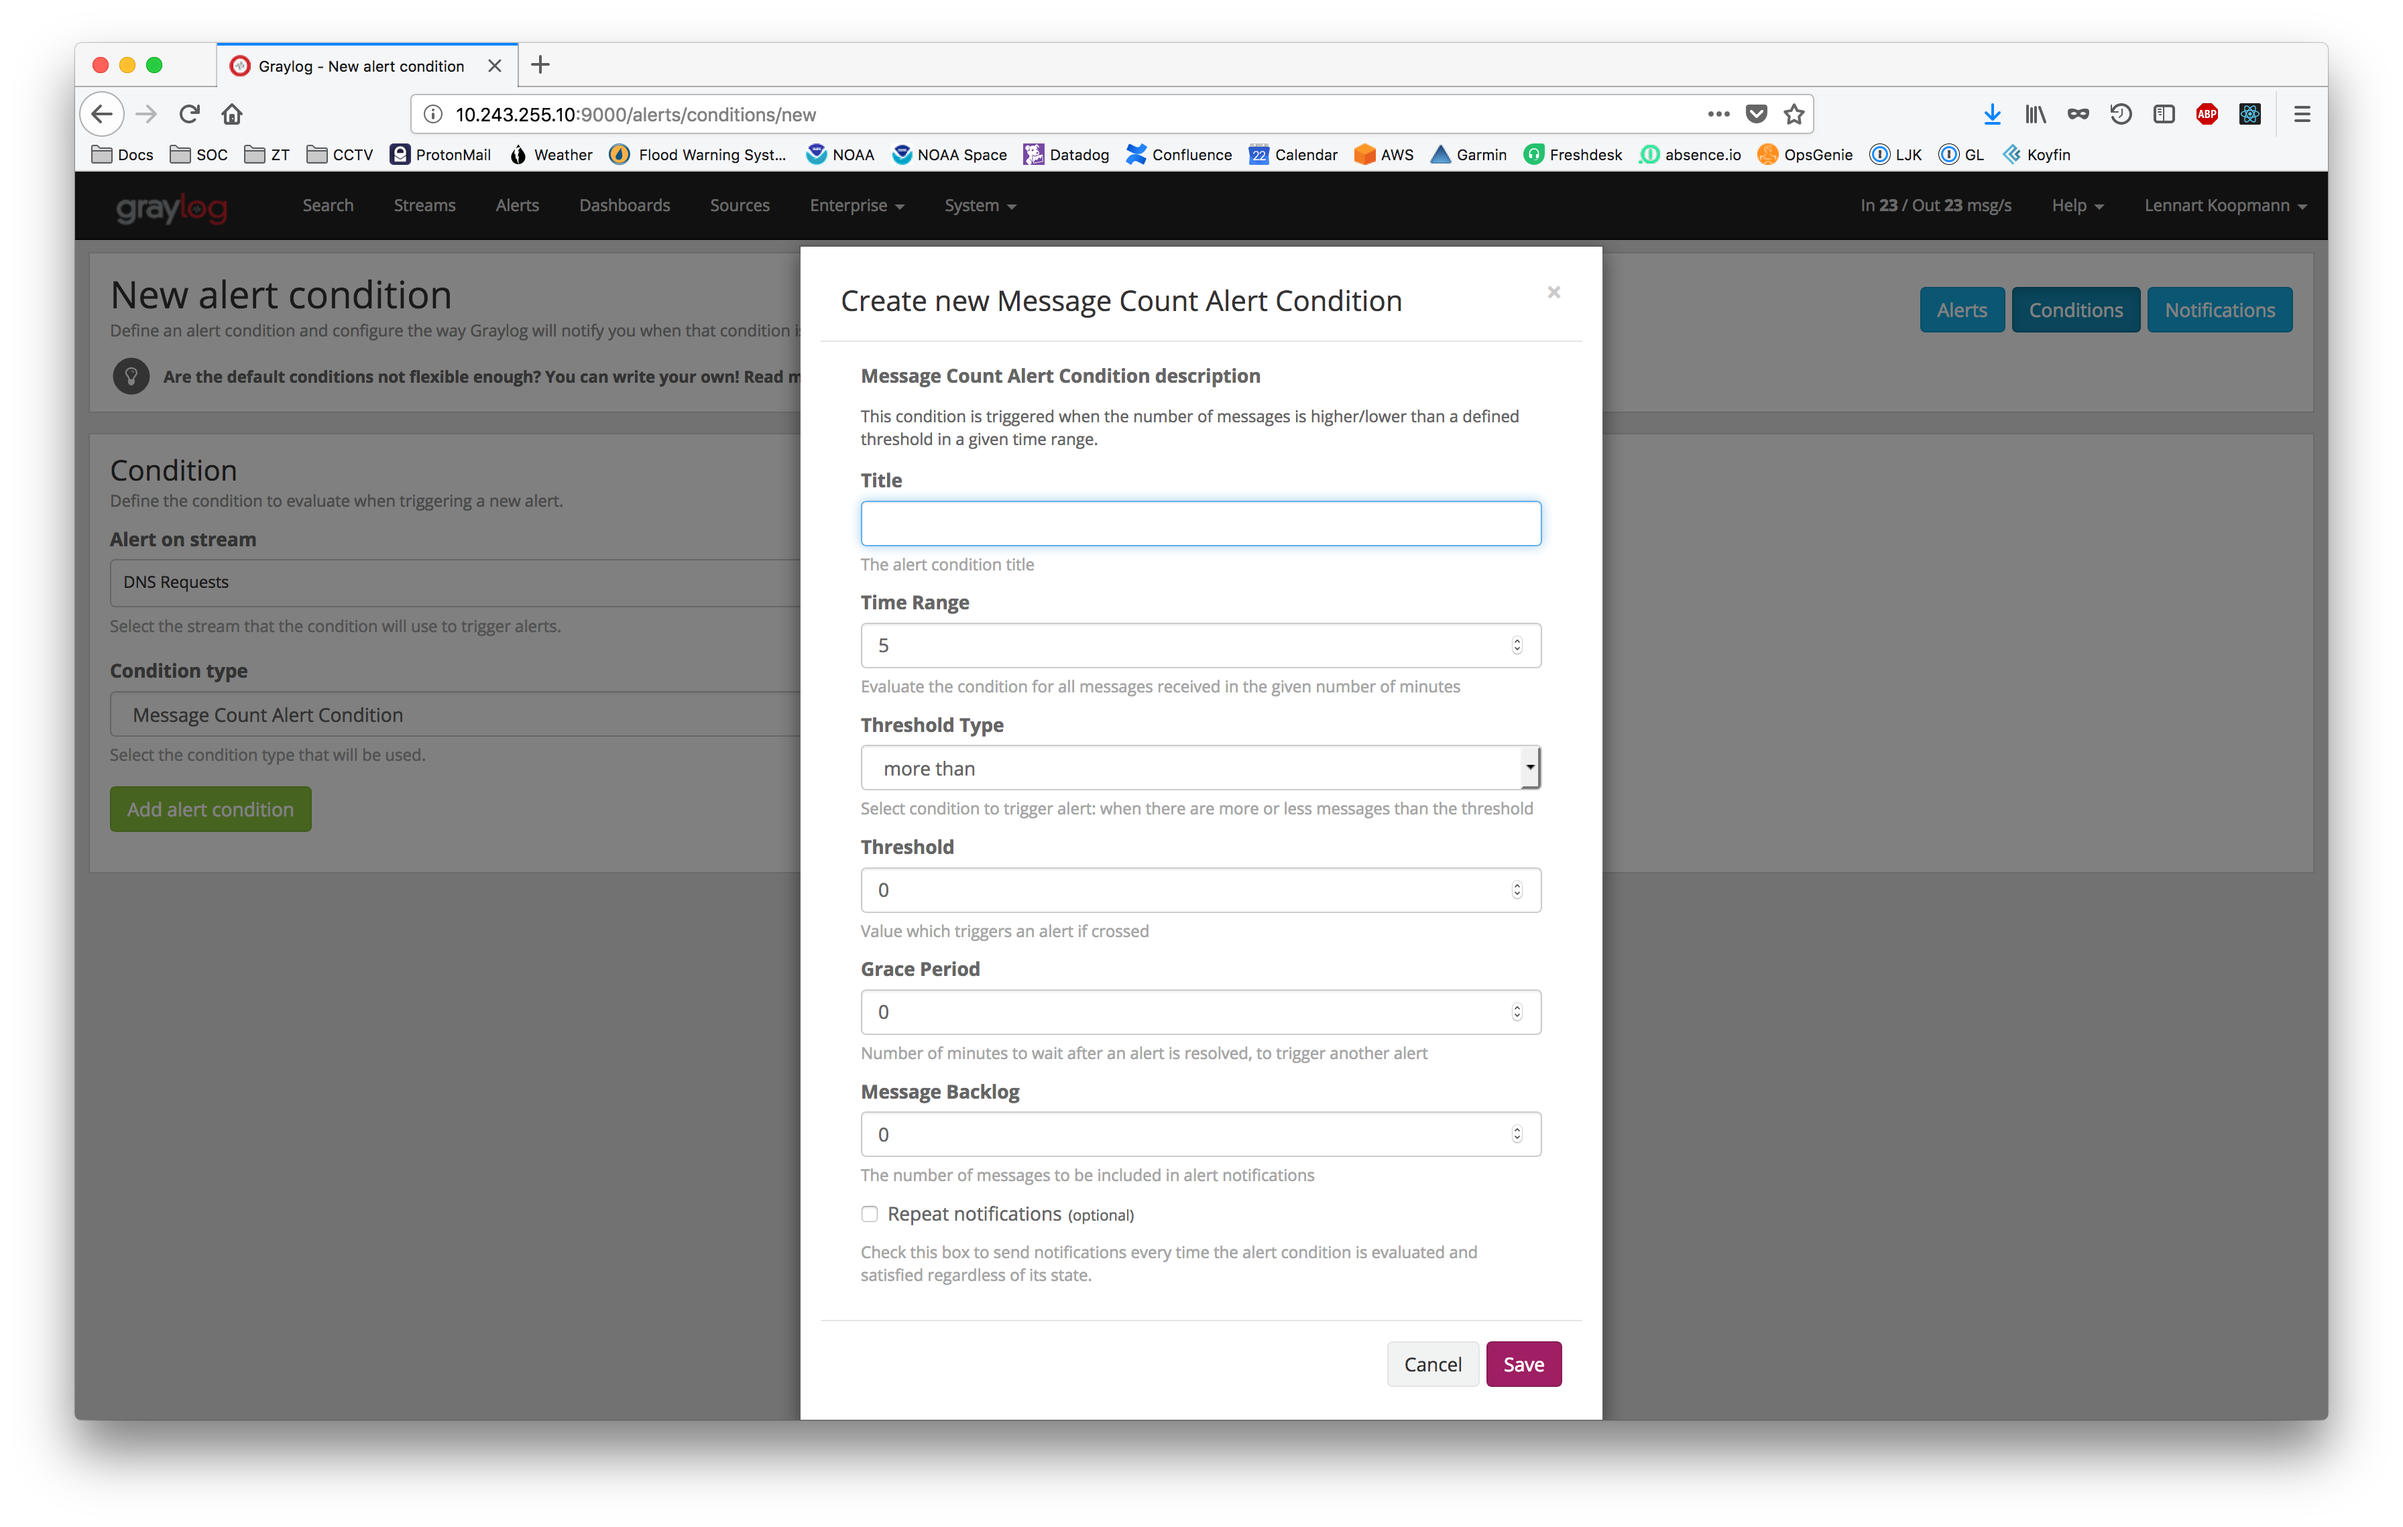
Task: Expand the Help menu
Action: (2078, 206)
